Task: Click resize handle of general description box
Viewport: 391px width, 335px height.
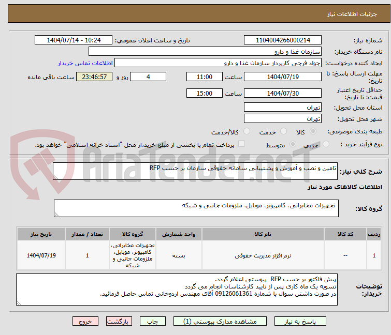Action: pyautogui.click(x=55, y=177)
